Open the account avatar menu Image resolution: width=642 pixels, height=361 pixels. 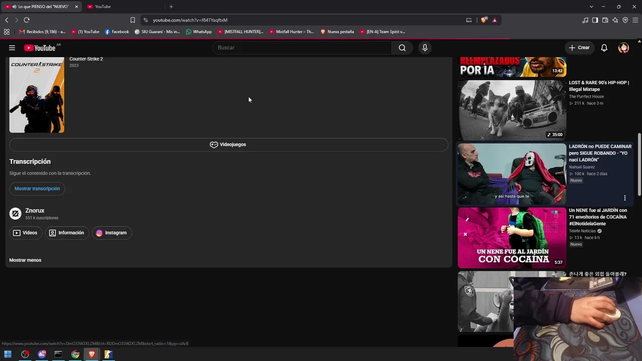(623, 48)
